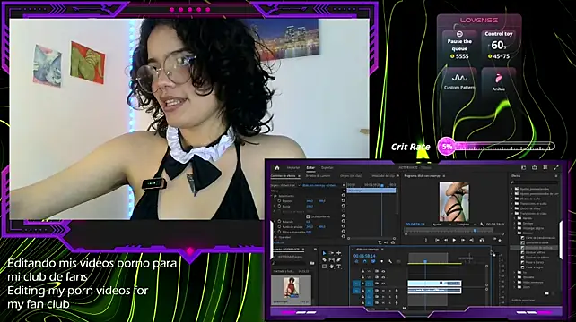Select the Ripple Edit tool

(339, 253)
